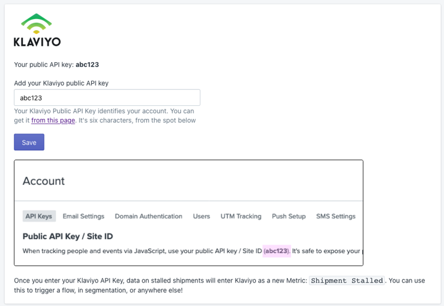
Task: Click the highlighted (abc123) Site ID text
Action: (277, 251)
